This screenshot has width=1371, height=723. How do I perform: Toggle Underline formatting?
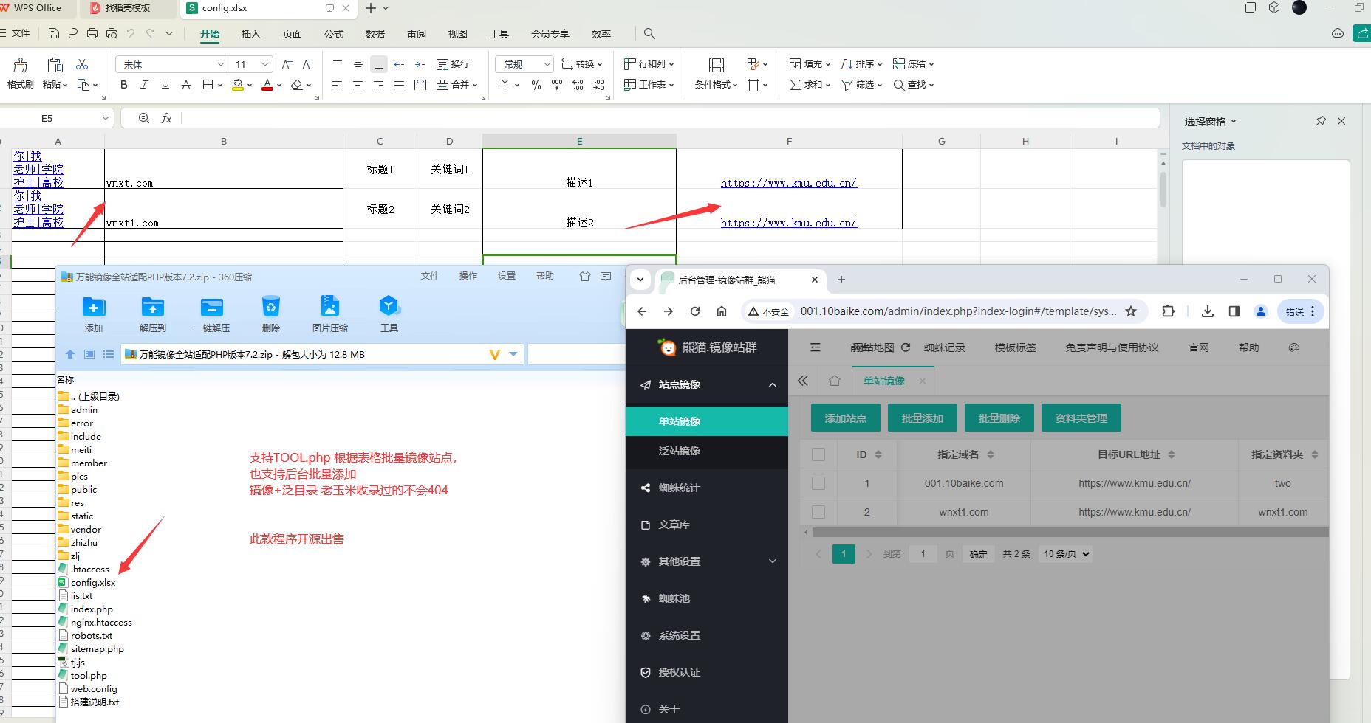pos(165,85)
